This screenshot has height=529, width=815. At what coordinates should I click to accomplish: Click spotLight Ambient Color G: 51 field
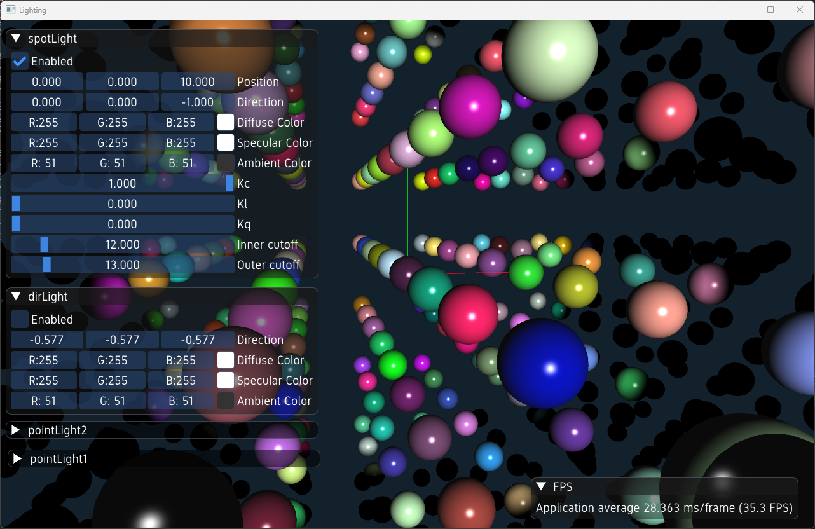click(x=113, y=163)
